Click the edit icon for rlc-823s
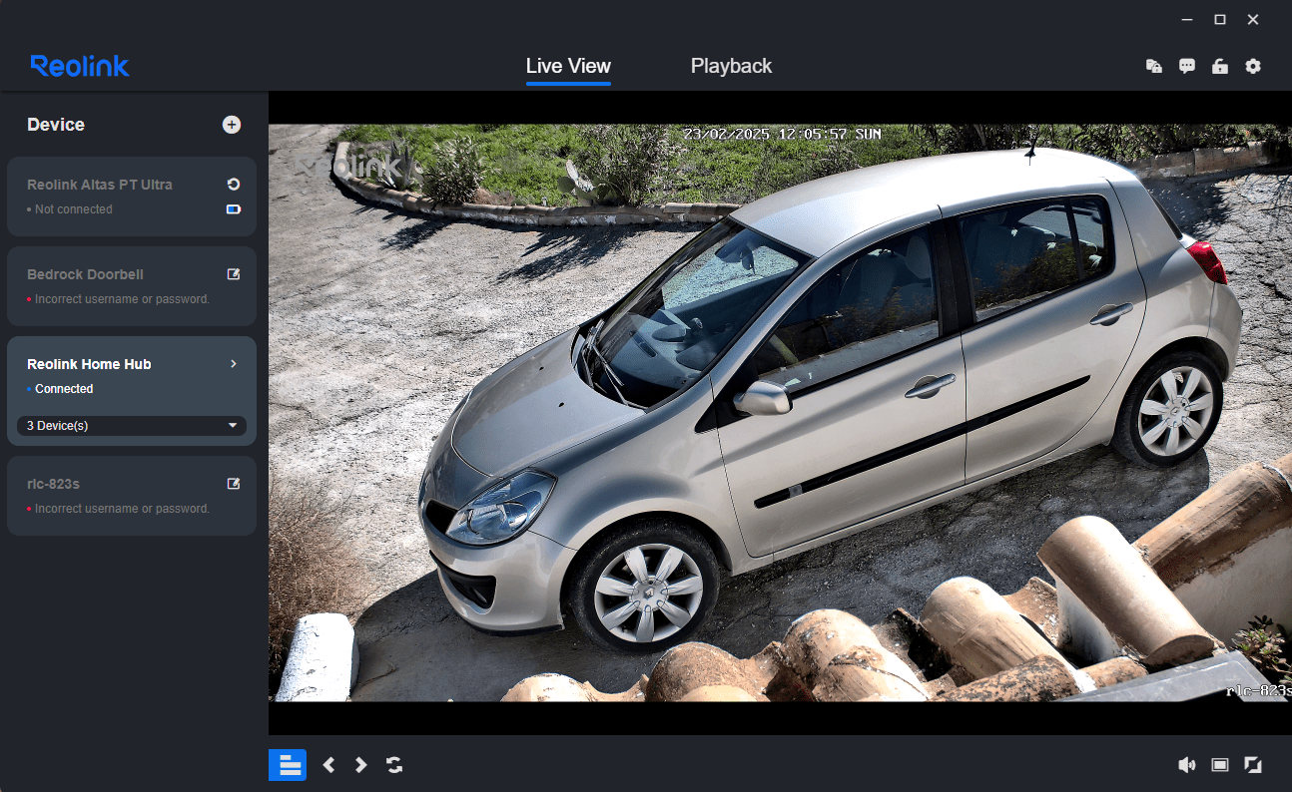 click(x=234, y=484)
